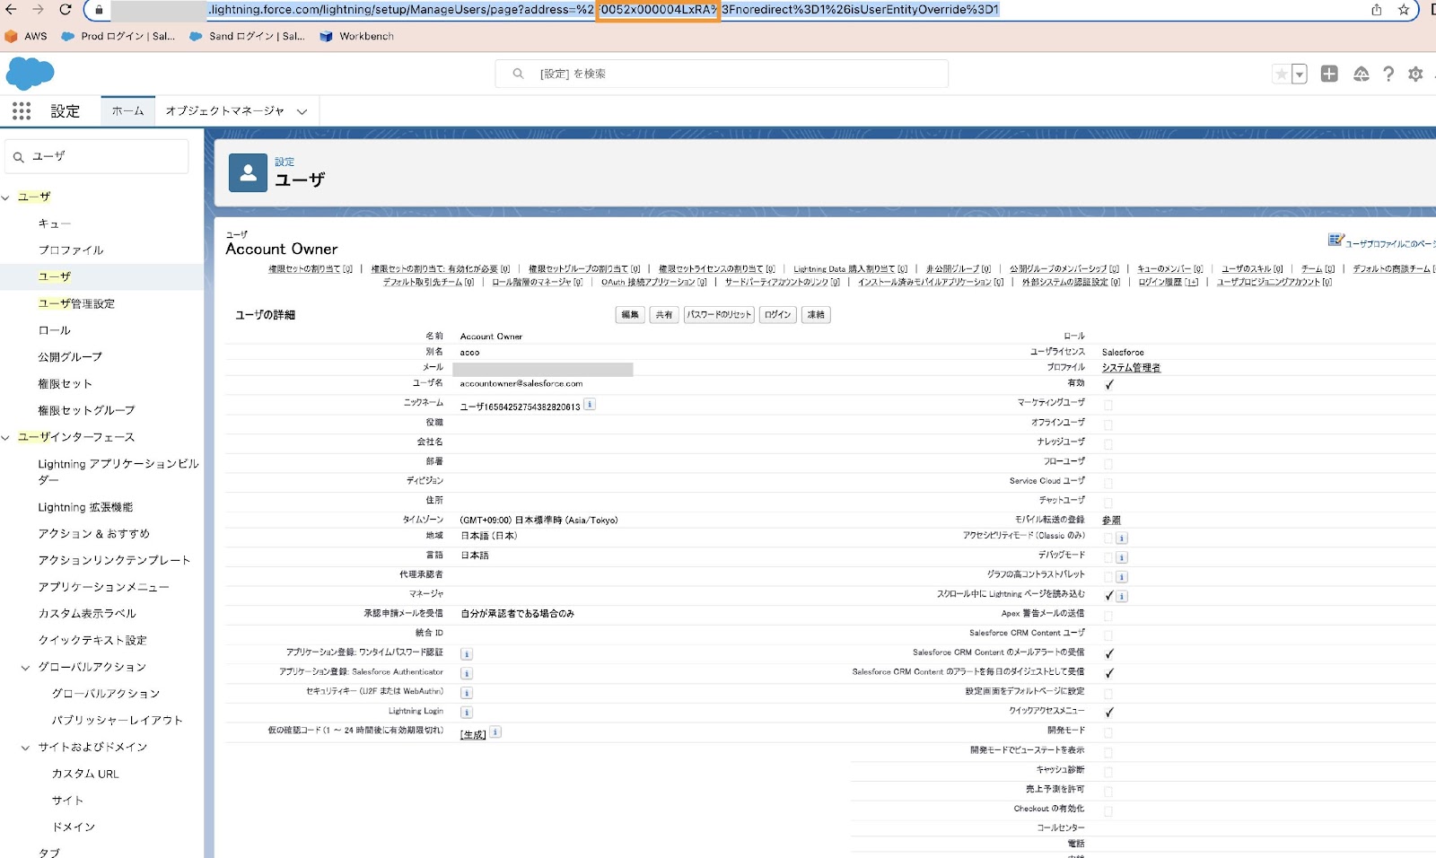This screenshot has height=858, width=1436.
Task: Click the info icon beside Lightning Login
Action: 466,712
